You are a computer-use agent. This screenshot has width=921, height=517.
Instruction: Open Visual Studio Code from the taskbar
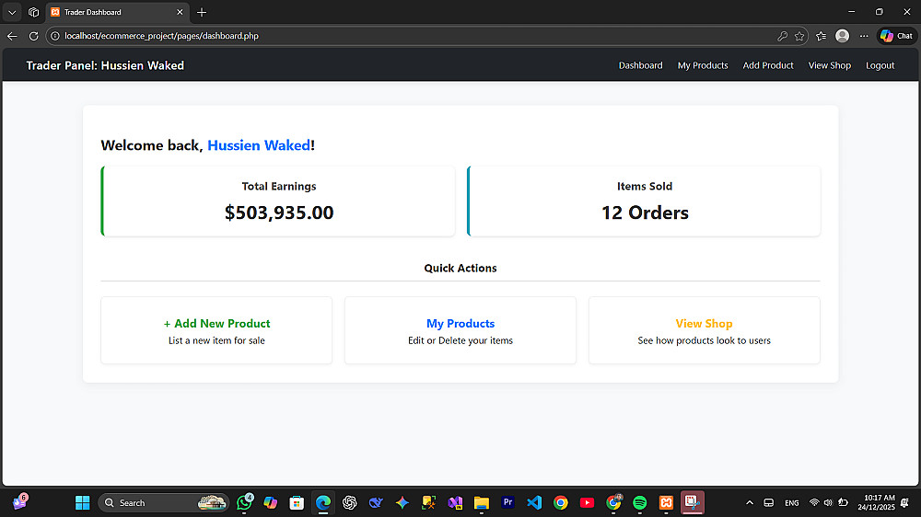tap(534, 503)
